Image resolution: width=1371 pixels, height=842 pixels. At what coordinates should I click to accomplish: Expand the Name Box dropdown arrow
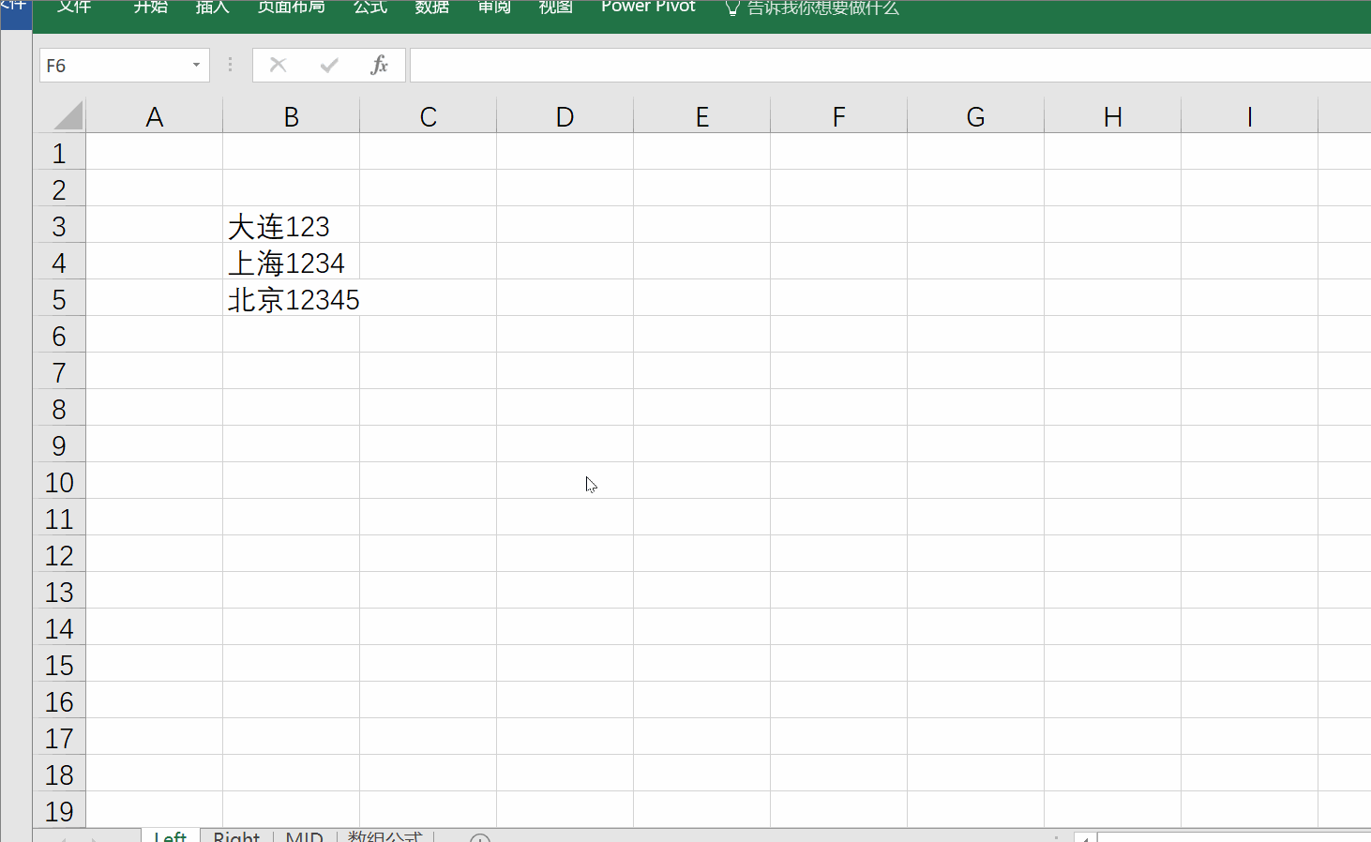point(196,65)
